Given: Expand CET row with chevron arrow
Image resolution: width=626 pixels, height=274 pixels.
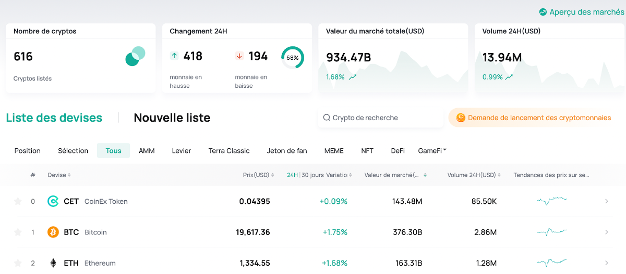Looking at the screenshot, I should point(607,201).
